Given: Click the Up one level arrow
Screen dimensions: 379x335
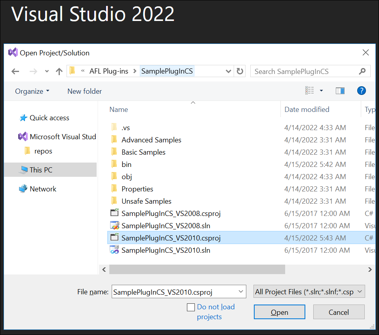Looking at the screenshot, I should point(59,72).
